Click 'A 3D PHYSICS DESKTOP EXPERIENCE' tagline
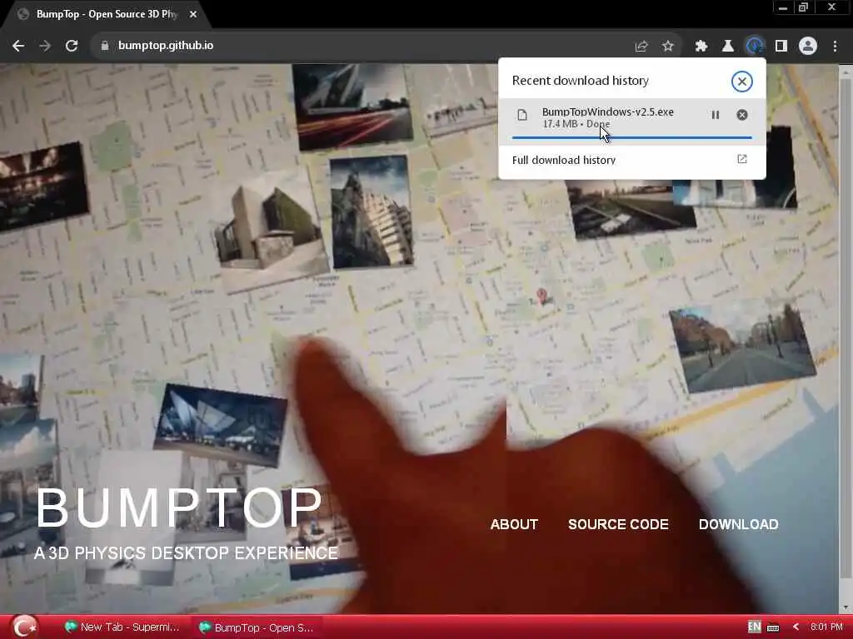 (186, 553)
